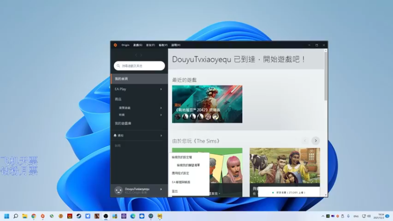The height and width of the screenshot is (221, 393).
Task: Click the notification count badge in taskbar
Action: coord(388,216)
